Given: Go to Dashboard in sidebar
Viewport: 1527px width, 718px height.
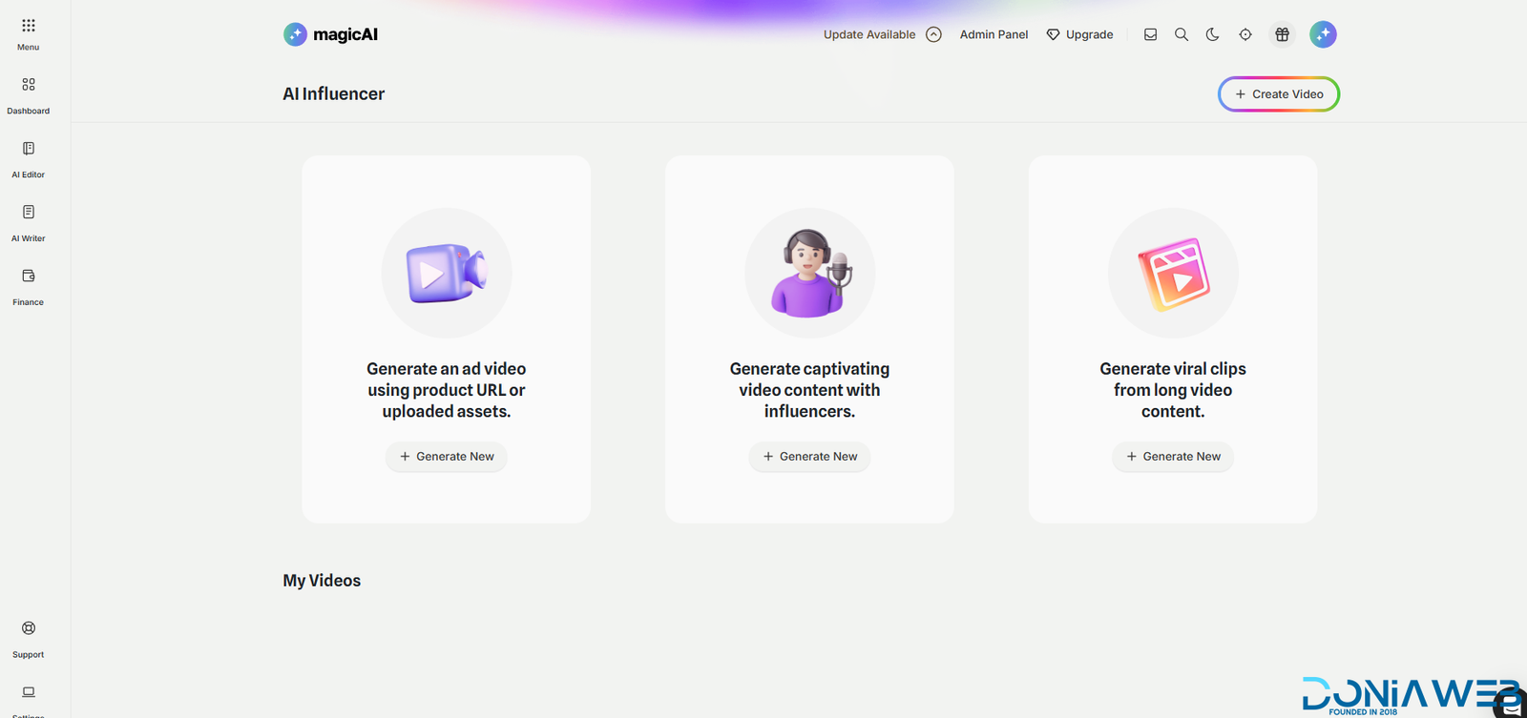Looking at the screenshot, I should click(29, 86).
